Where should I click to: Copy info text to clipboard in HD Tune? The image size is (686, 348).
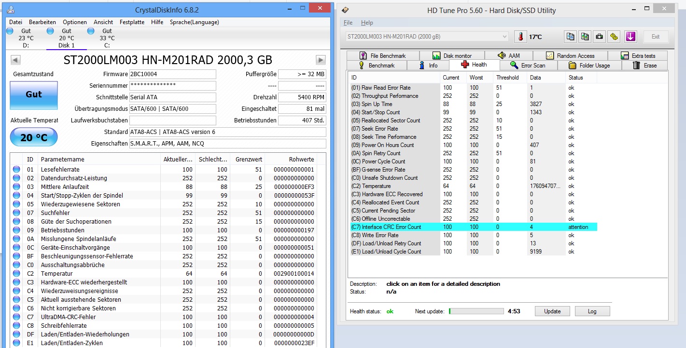(570, 37)
